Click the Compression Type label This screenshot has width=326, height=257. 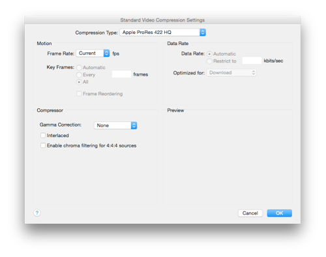point(96,33)
